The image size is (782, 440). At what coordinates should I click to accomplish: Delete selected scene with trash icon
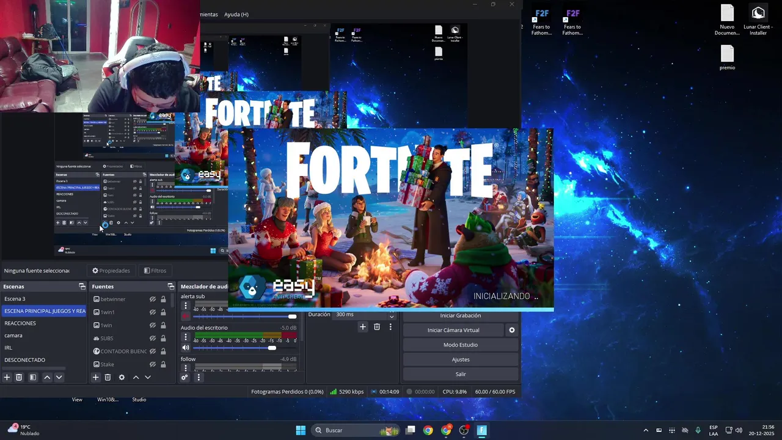[x=19, y=378]
